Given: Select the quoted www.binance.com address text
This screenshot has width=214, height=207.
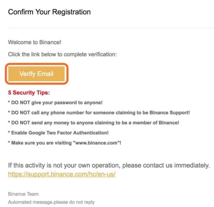Looking at the screenshot, I should [96, 143].
